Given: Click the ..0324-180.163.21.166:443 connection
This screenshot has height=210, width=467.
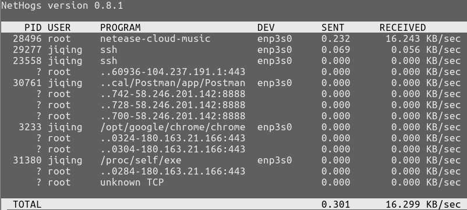Looking at the screenshot, I should pos(173,138).
